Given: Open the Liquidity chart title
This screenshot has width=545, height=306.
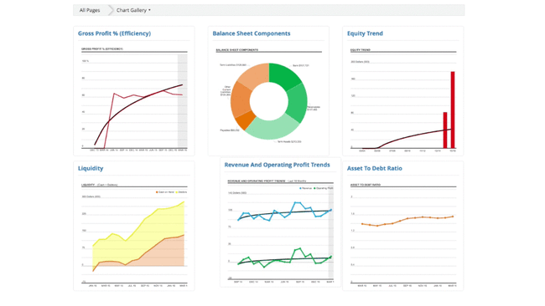Looking at the screenshot, I should (x=91, y=168).
